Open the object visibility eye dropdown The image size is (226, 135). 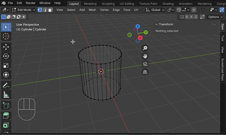pyautogui.click(x=213, y=10)
